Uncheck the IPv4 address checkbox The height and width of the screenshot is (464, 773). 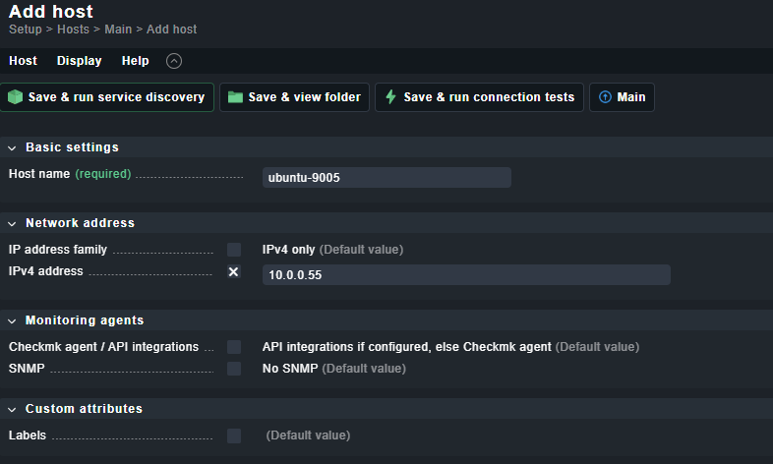tap(234, 271)
